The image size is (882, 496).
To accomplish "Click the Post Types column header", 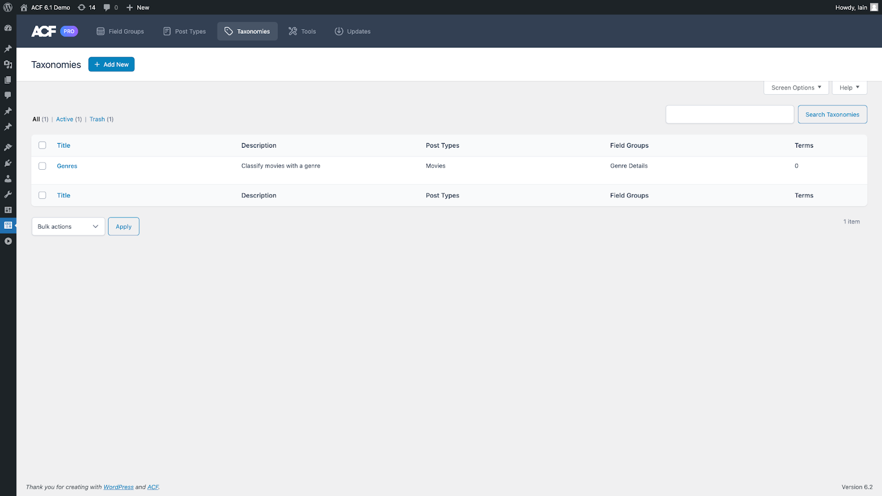I will [x=443, y=145].
